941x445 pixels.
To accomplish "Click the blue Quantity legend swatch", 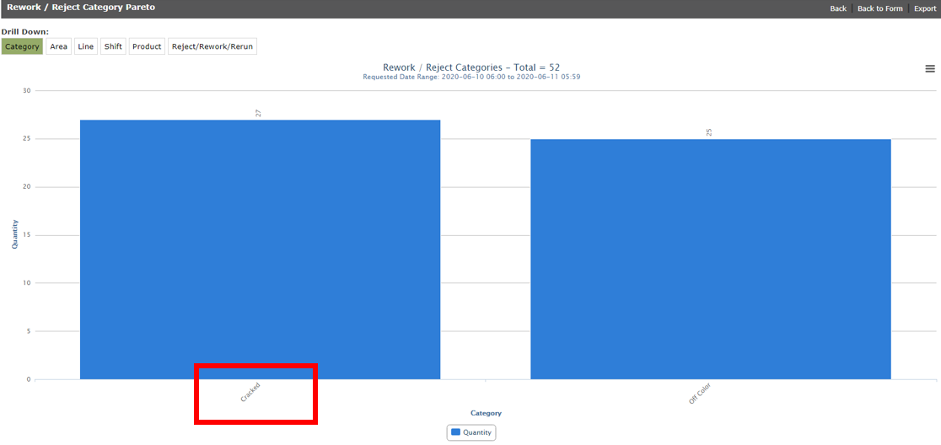I will (x=454, y=432).
